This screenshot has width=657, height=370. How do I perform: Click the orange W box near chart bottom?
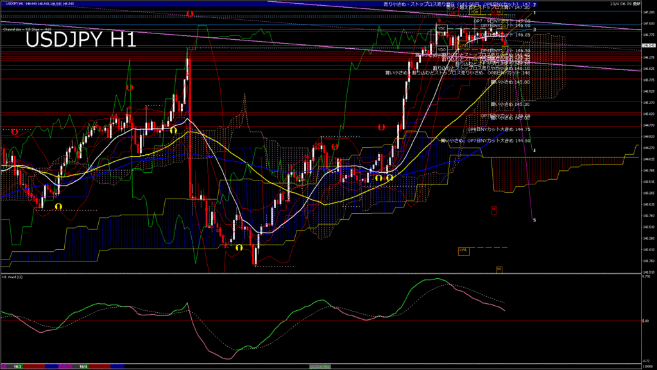pyautogui.click(x=499, y=269)
